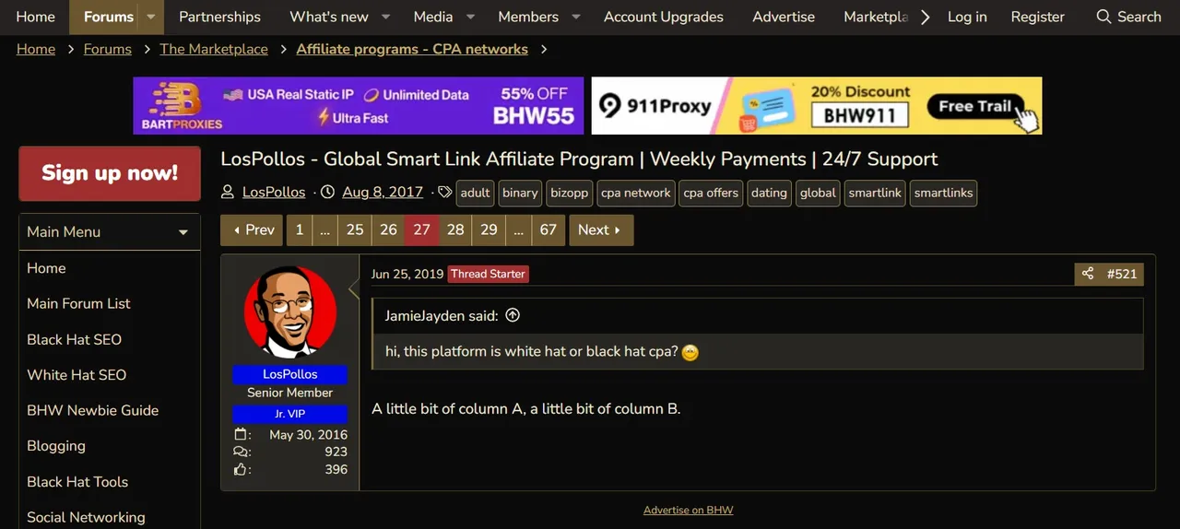Screen dimensions: 1180x529
Task: Click the Sign up now! button
Action: [x=110, y=173]
